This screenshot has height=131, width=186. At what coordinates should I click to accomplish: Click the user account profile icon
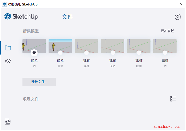pos(178,17)
